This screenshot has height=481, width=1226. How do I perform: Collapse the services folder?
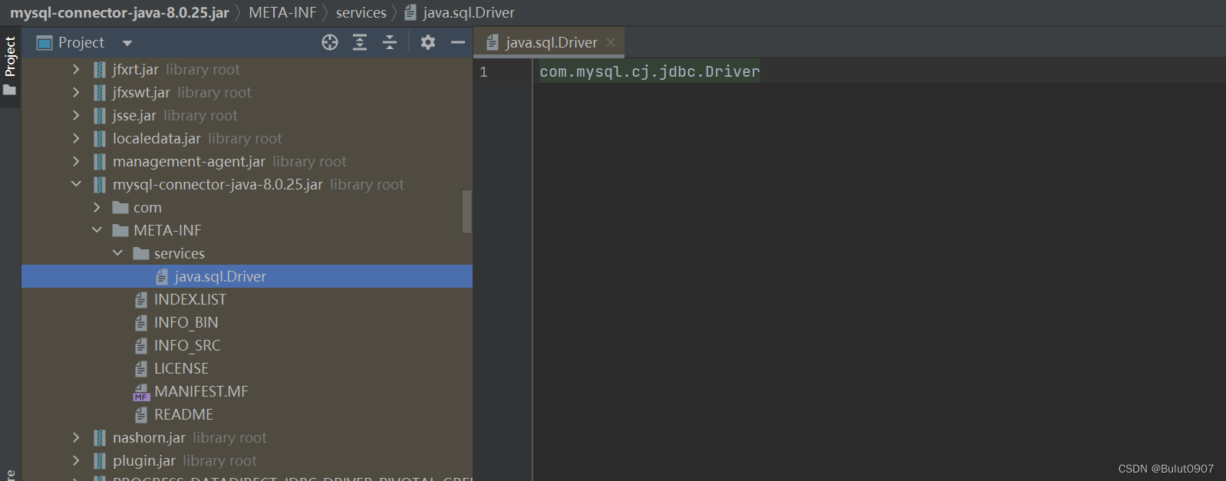click(x=117, y=253)
